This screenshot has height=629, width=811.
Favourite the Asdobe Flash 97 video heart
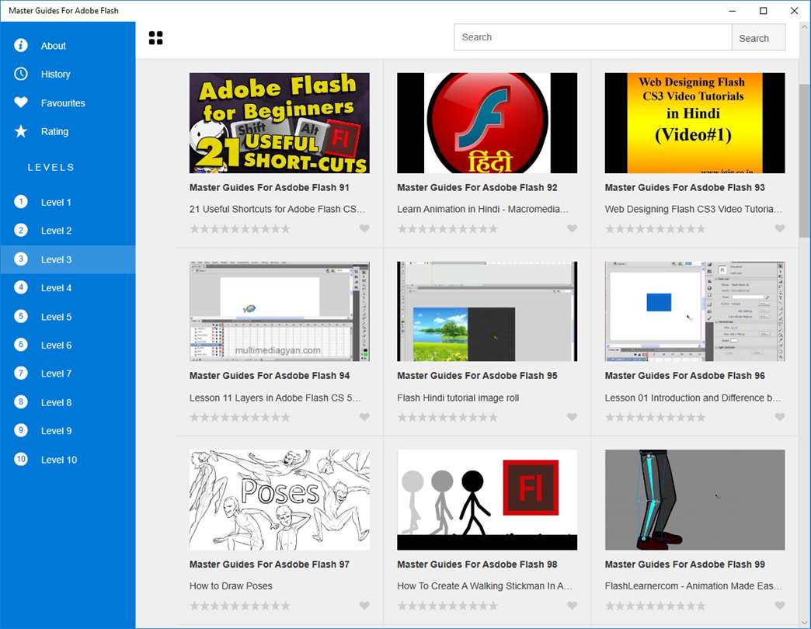364,605
